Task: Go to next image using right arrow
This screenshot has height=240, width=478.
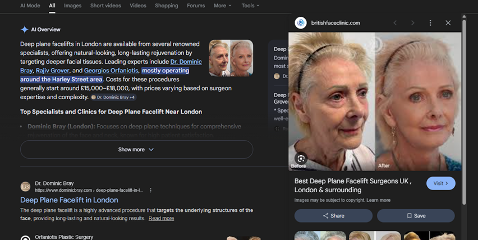Action: (x=412, y=23)
